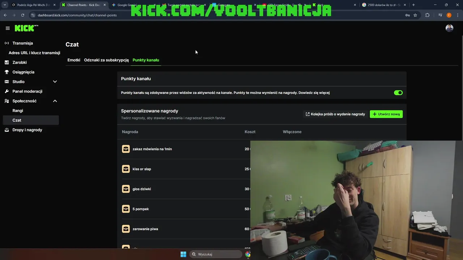The width and height of the screenshot is (463, 260).
Task: Open the Windows Start menu
Action: [183, 254]
